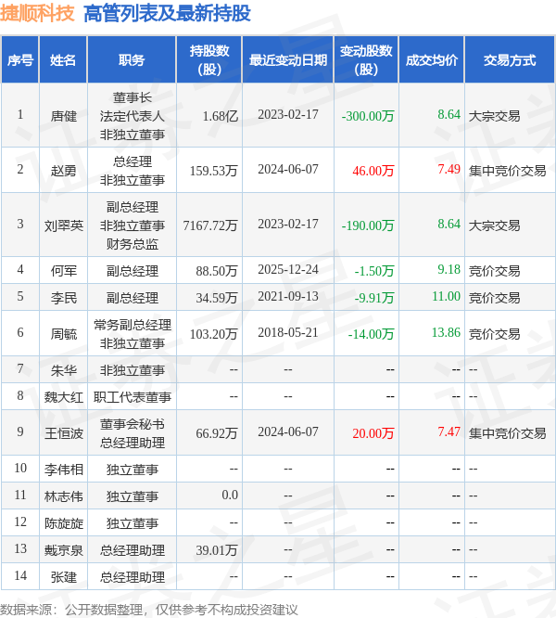Click the date 2024-06-07 in 王恒波's row
Screen dimensions: 556x618
(288, 432)
